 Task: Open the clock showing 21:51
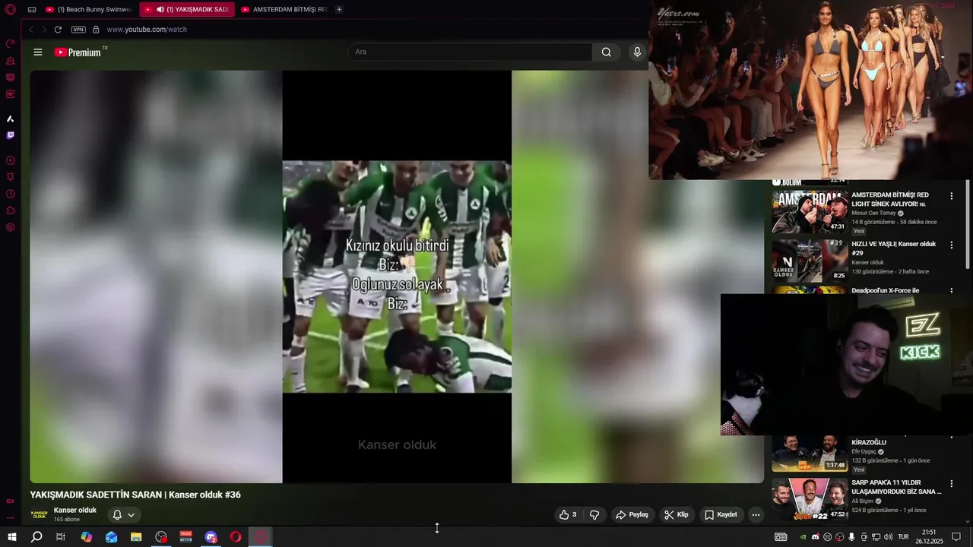(x=929, y=537)
